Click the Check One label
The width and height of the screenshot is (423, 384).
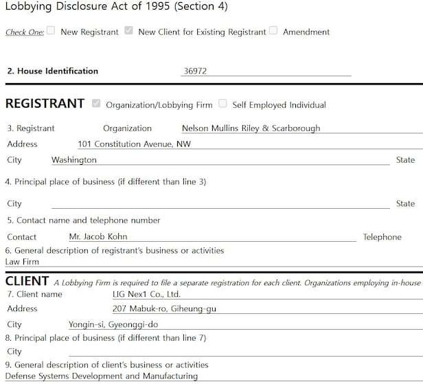pyautogui.click(x=24, y=32)
